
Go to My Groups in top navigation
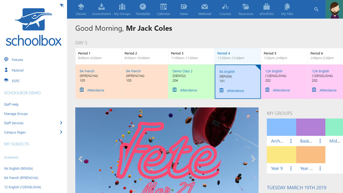122,9
